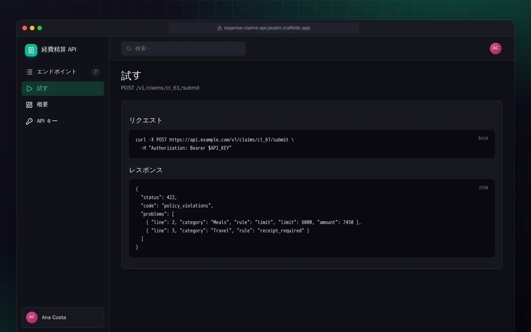The image size is (531, 332).
Task: Click the API キー key icon
Action: coord(29,121)
